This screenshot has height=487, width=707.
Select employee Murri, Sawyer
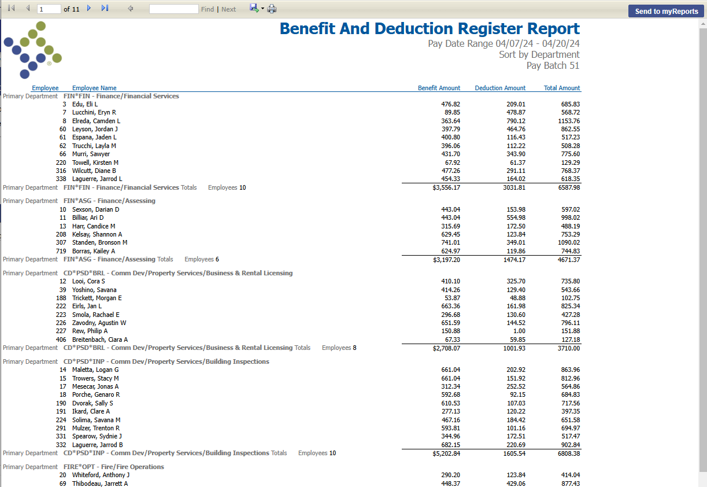(91, 154)
